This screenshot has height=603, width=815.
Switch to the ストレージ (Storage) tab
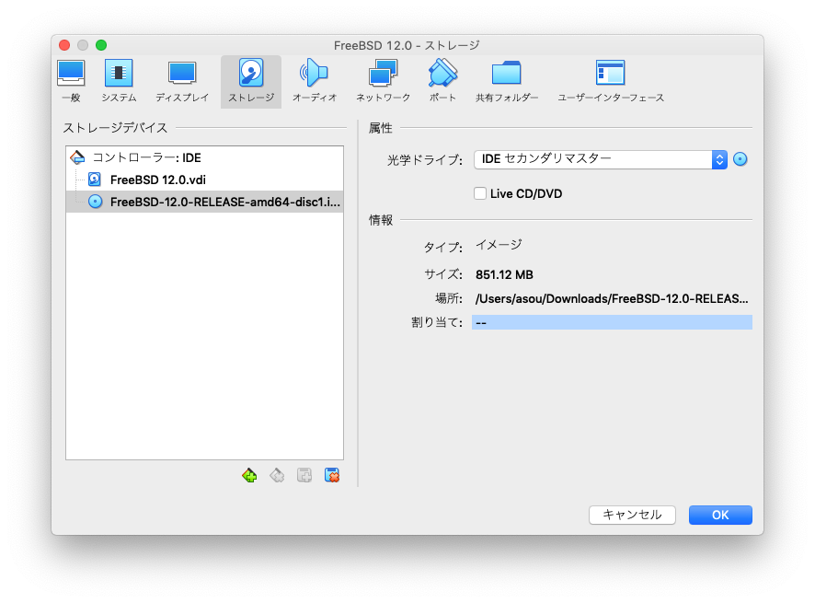point(250,80)
